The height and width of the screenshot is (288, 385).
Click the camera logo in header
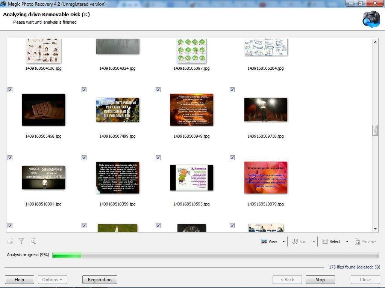pyautogui.click(x=371, y=19)
